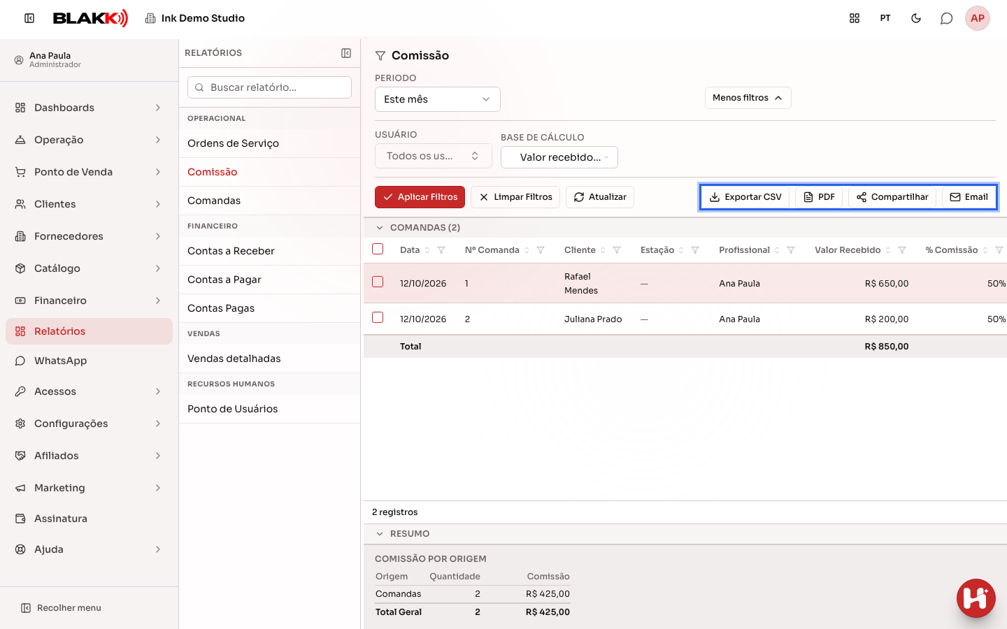The height and width of the screenshot is (629, 1007).
Task: Sort by Profissional column arrows
Action: click(x=777, y=250)
